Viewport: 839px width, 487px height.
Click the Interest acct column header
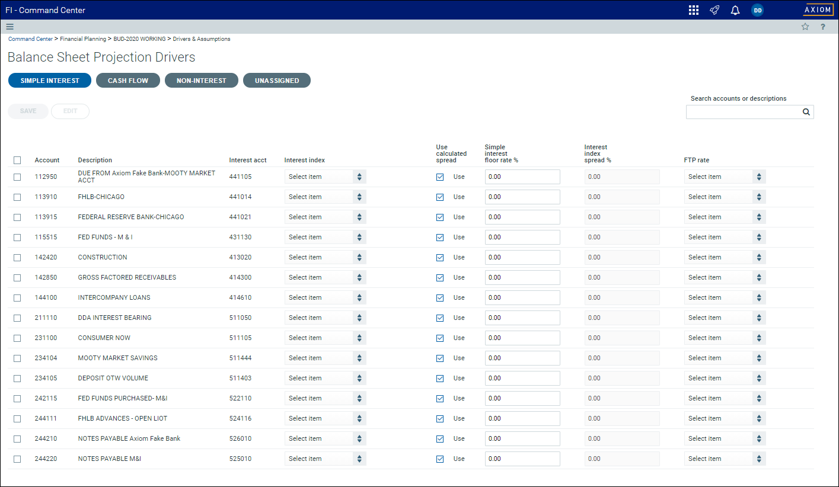tap(248, 160)
